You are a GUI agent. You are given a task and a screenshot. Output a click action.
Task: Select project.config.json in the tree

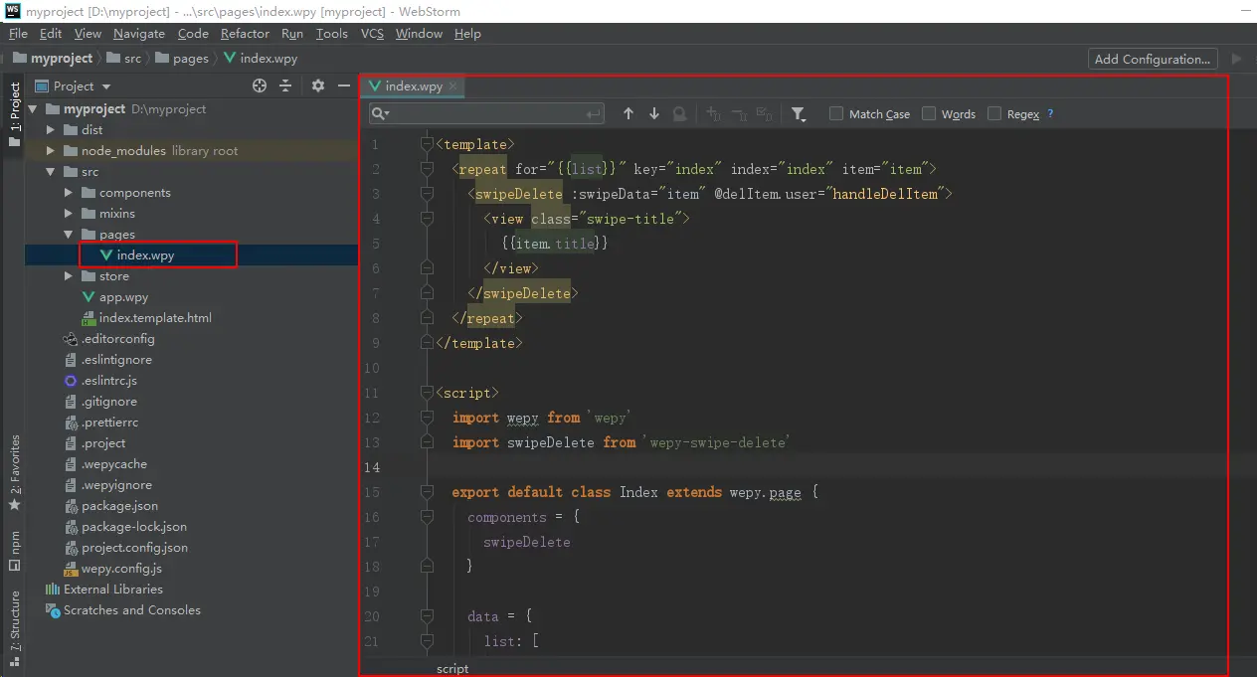click(x=134, y=547)
